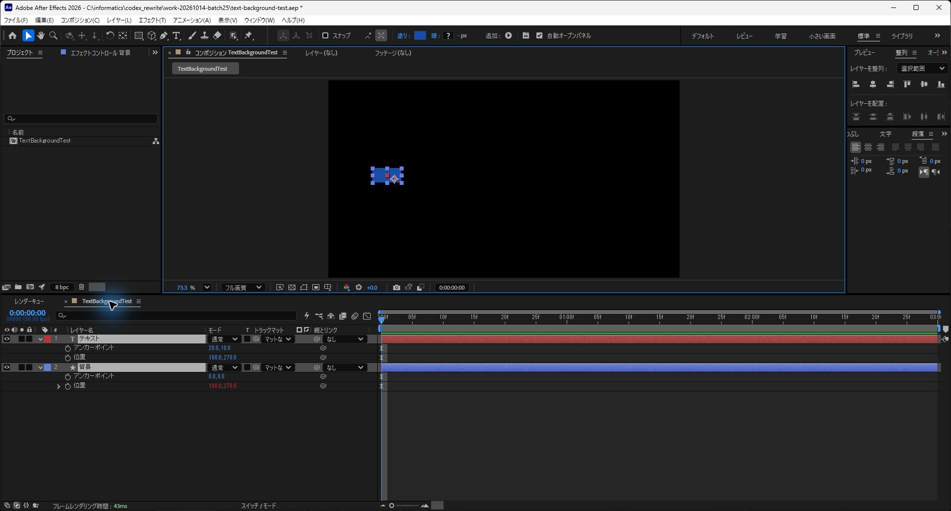Open the 73.3% magnification dropdown

[x=207, y=287]
